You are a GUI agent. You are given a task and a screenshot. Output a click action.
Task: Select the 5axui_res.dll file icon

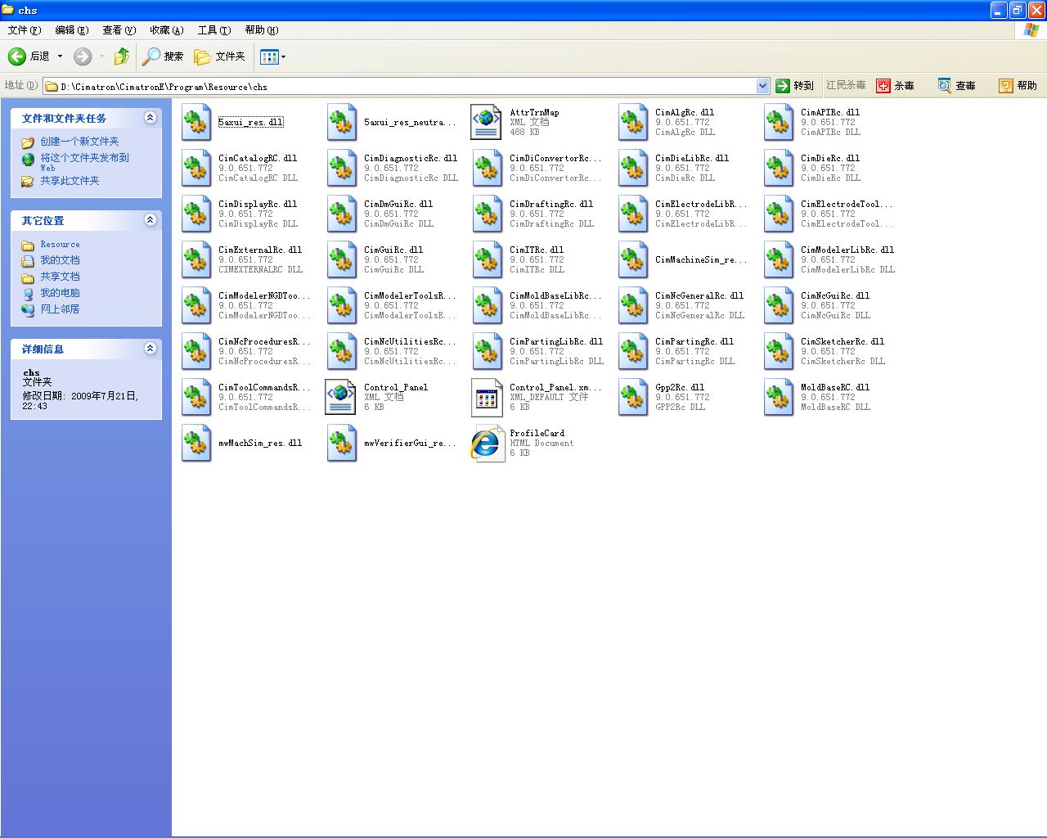(x=196, y=123)
